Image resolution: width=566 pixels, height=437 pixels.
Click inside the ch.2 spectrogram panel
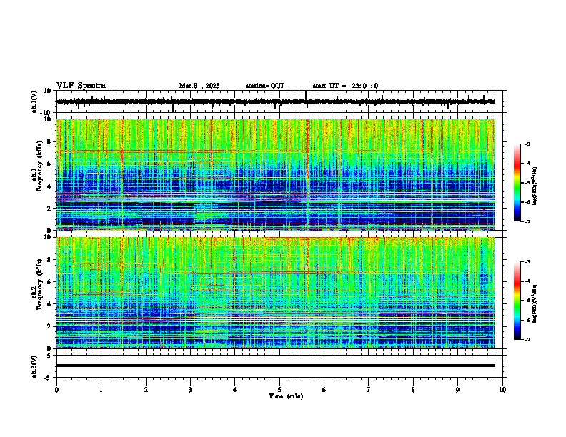point(276,293)
